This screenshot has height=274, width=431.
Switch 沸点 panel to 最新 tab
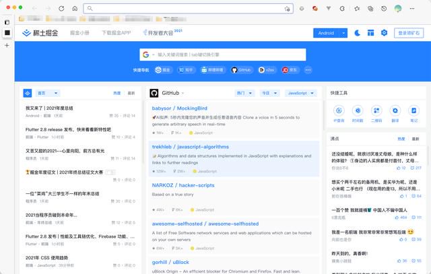tap(416, 139)
